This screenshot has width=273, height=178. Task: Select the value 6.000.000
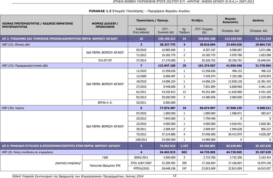point(169,103)
